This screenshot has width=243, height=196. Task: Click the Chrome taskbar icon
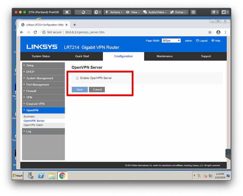click(x=62, y=176)
